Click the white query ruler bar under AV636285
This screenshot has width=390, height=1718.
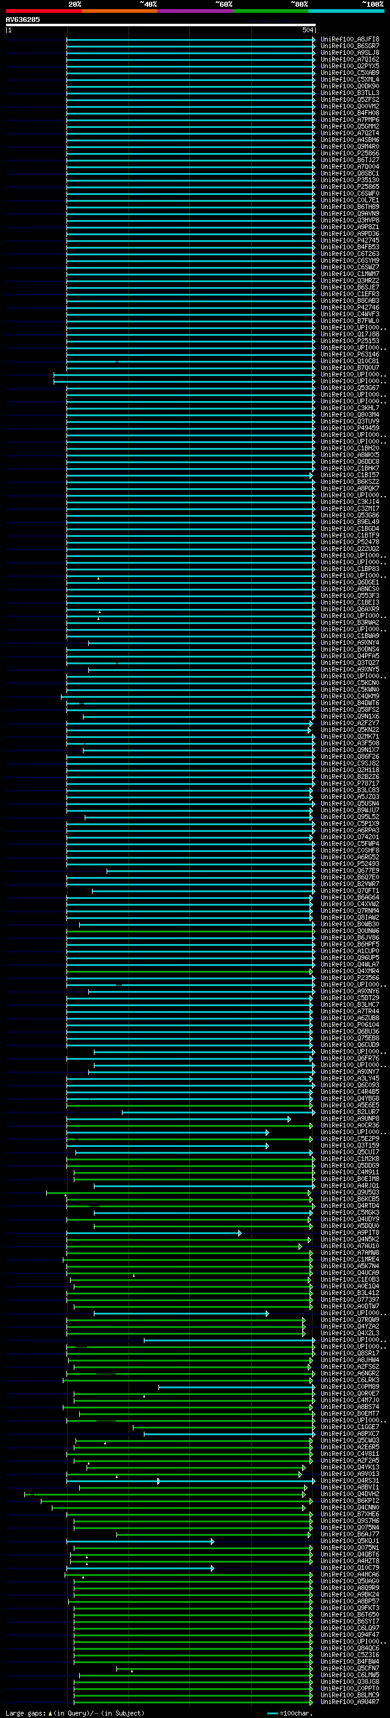click(x=161, y=24)
